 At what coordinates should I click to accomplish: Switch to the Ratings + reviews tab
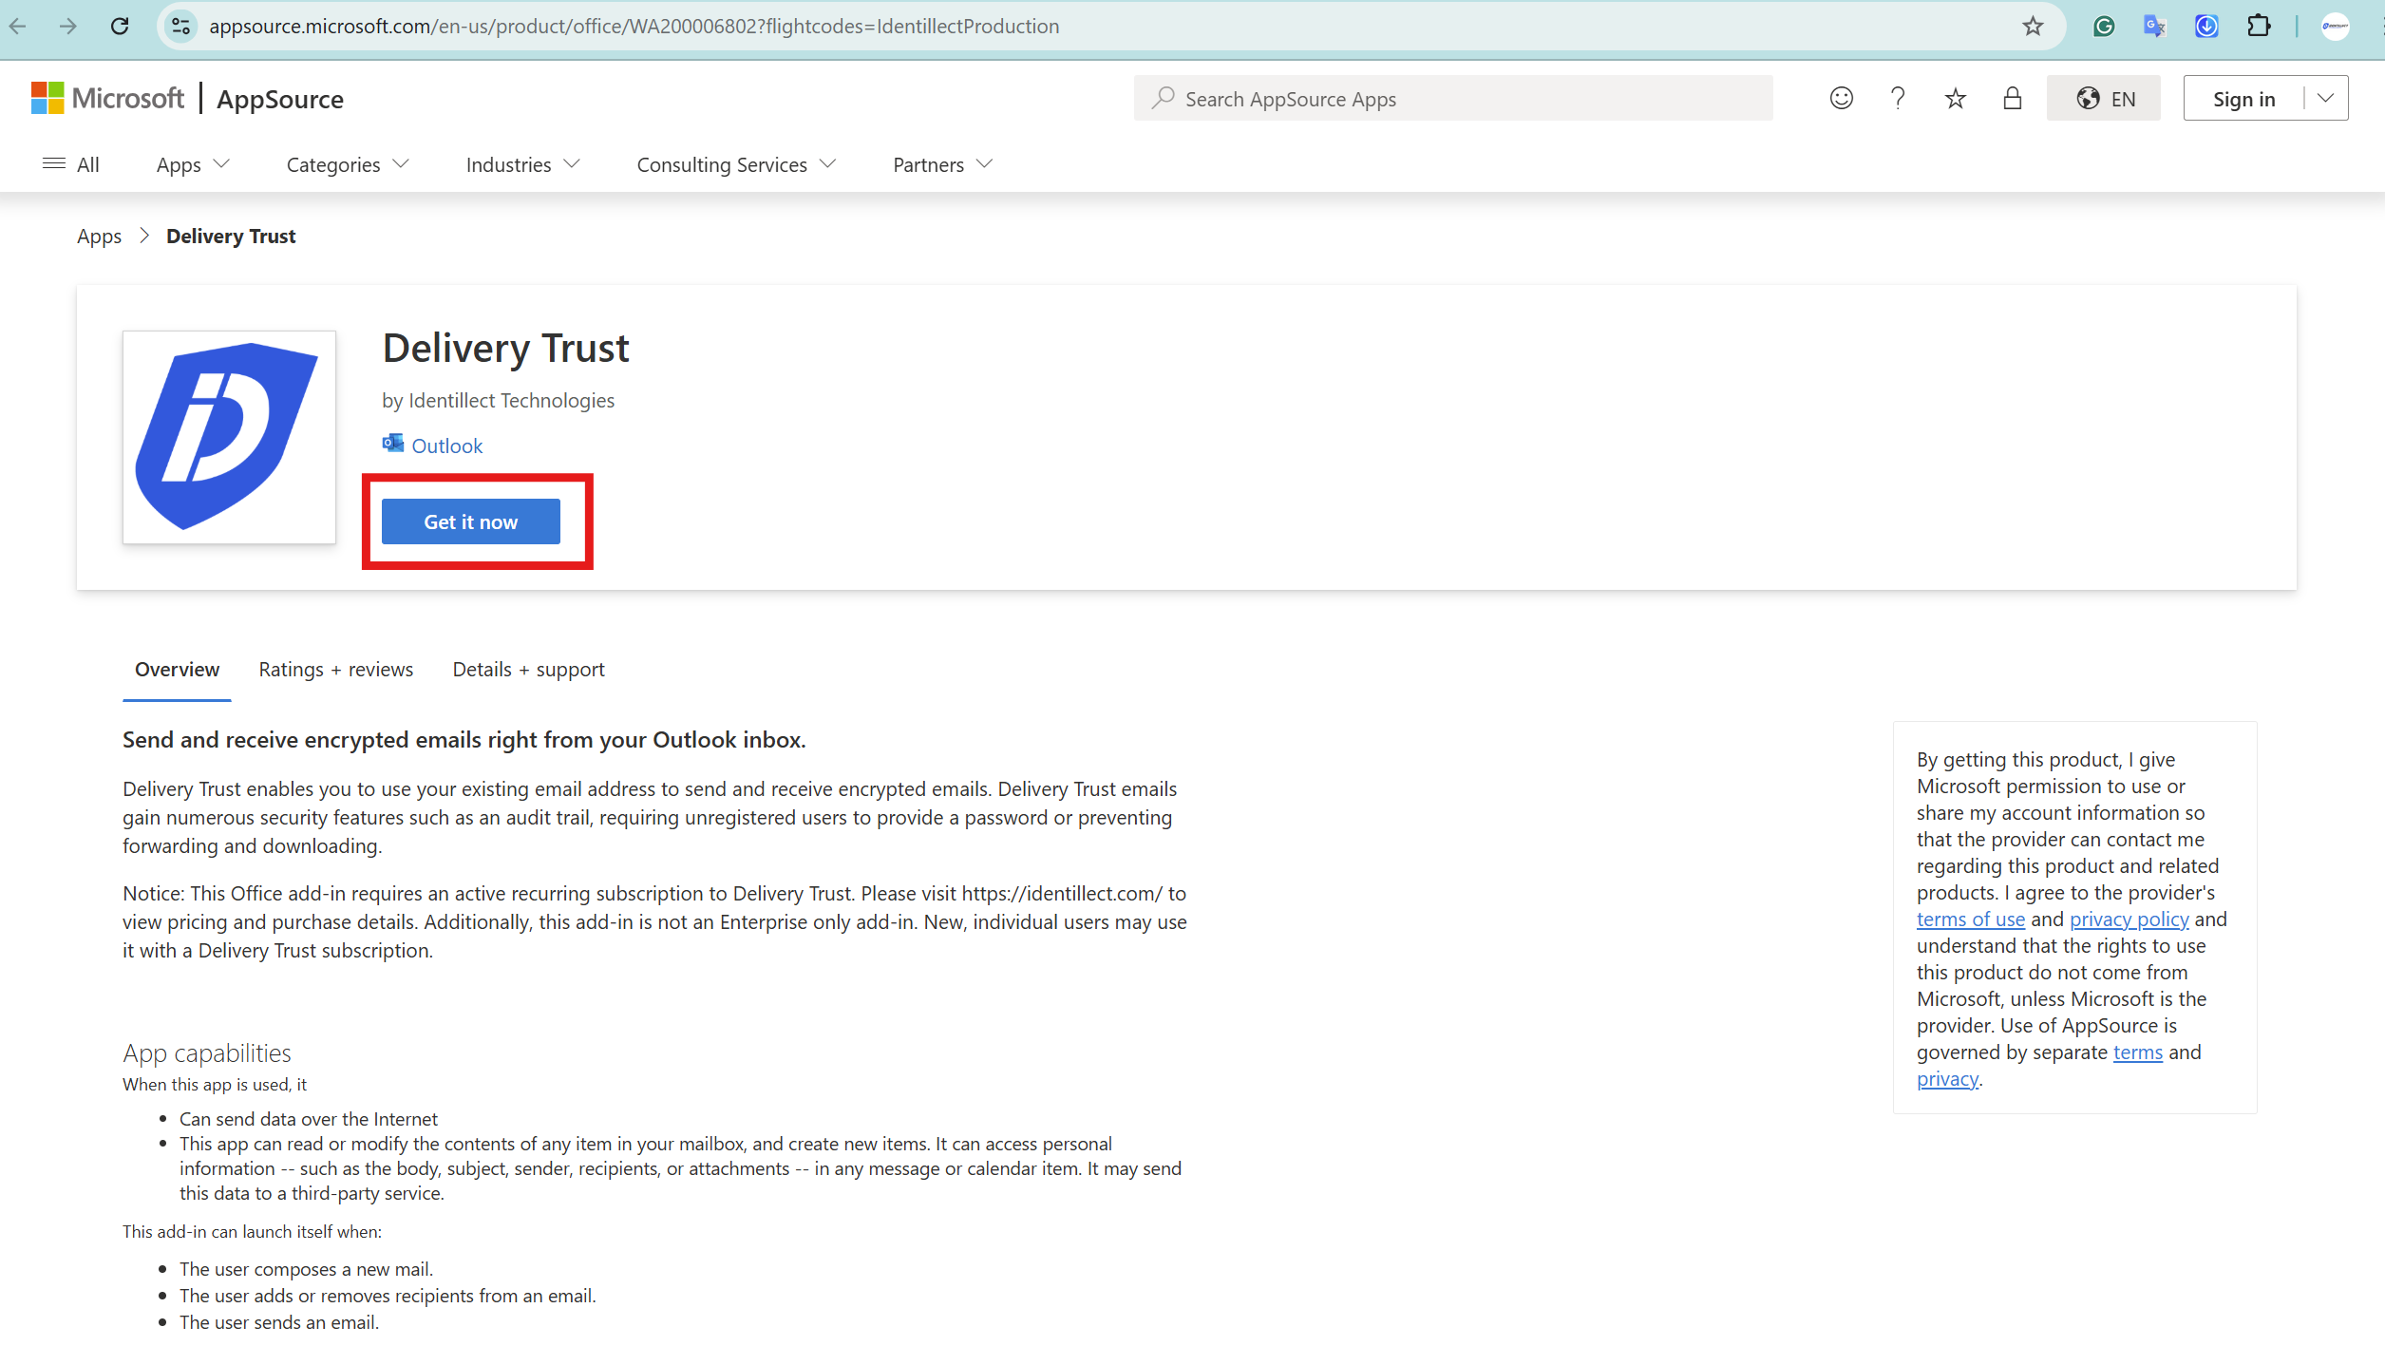(336, 670)
